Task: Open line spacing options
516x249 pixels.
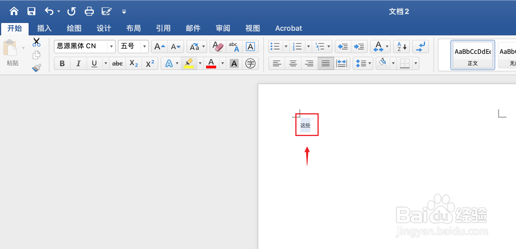Action: pos(363,63)
